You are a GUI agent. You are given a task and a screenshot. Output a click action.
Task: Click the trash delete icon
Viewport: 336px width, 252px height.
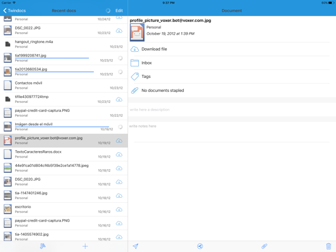[329, 246]
